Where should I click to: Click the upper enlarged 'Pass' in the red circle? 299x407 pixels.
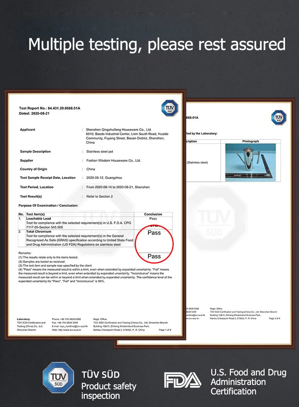154,233
